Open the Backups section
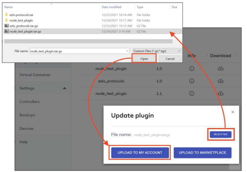Viewport: 247px width, 172px height. (x=27, y=115)
